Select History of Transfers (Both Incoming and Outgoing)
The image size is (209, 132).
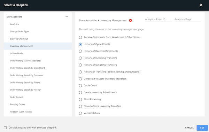[x=80, y=72]
